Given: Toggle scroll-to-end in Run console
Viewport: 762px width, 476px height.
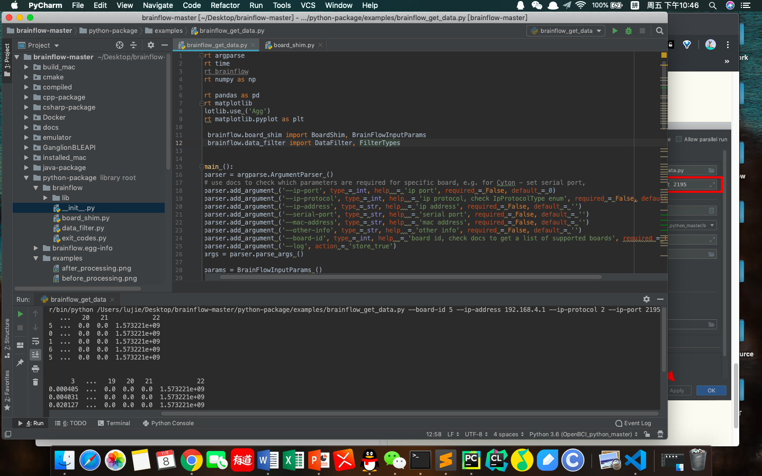Looking at the screenshot, I should tap(35, 354).
